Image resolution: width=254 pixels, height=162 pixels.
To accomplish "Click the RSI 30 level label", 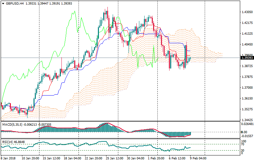I will coord(243,150).
